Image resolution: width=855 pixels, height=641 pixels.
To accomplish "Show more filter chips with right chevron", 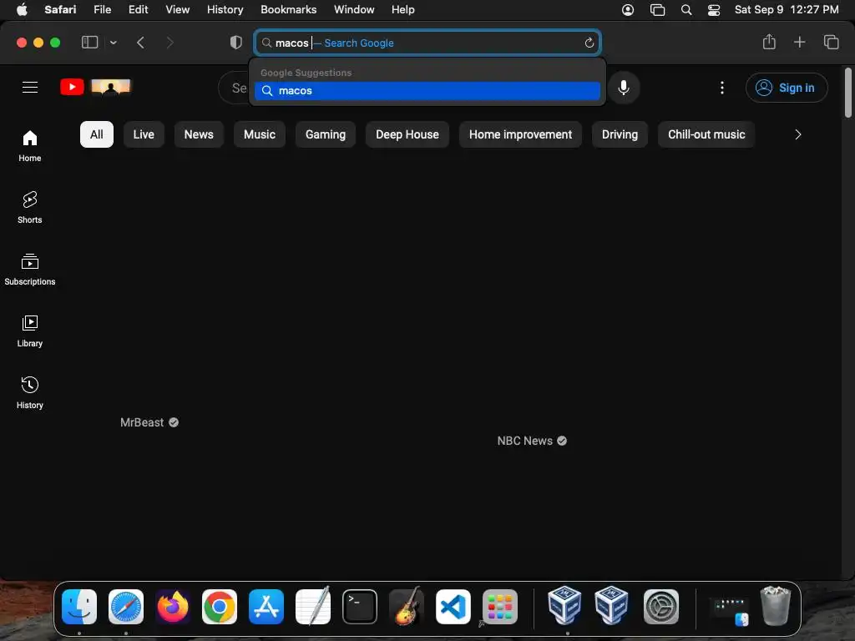I will 797,134.
